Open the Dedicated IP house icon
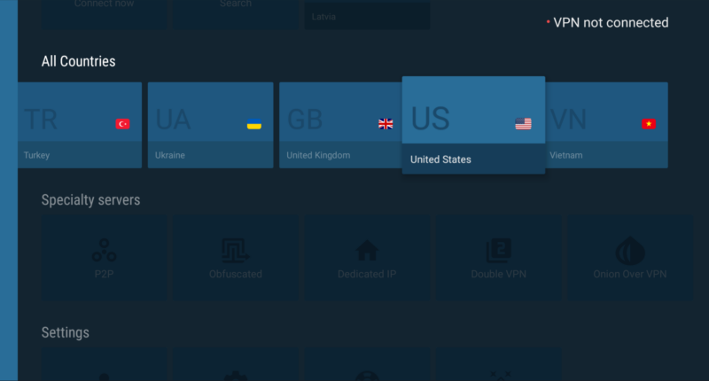 367,251
